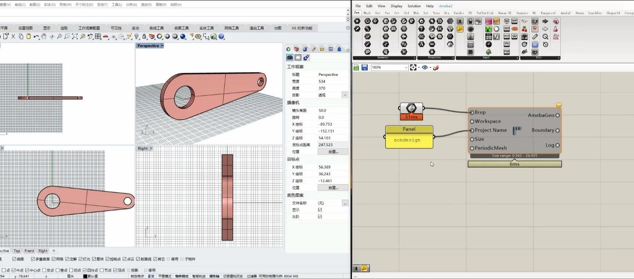Click the Rhino help question mark icon
Image resolution: width=634 pixels, height=279 pixels.
click(x=221, y=37)
